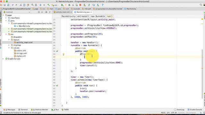Open the app run configuration dropdown
Viewport: 205px width, 115px height.
click(x=55, y=5)
